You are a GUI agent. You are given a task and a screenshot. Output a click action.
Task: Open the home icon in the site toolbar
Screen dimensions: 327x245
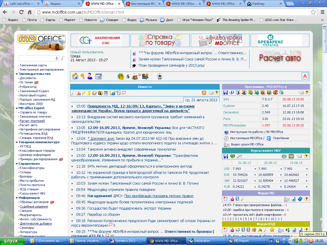(x=75, y=76)
